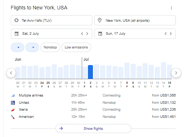Open the Sat, 2 July departure date field

pyautogui.click(x=51, y=34)
